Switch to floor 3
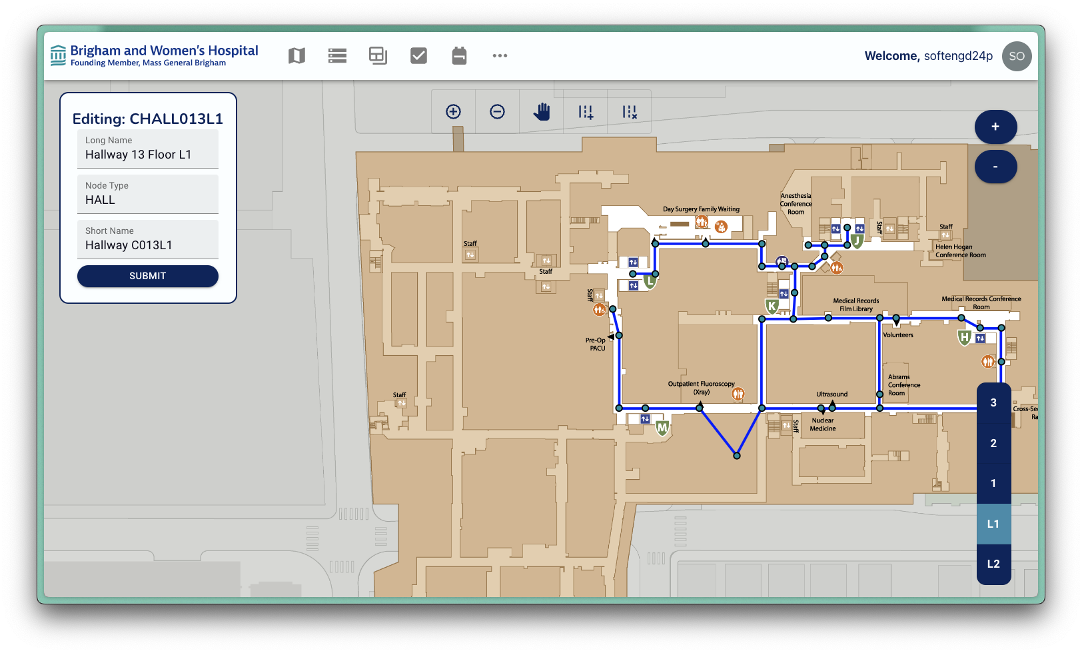The image size is (1082, 653). [993, 402]
